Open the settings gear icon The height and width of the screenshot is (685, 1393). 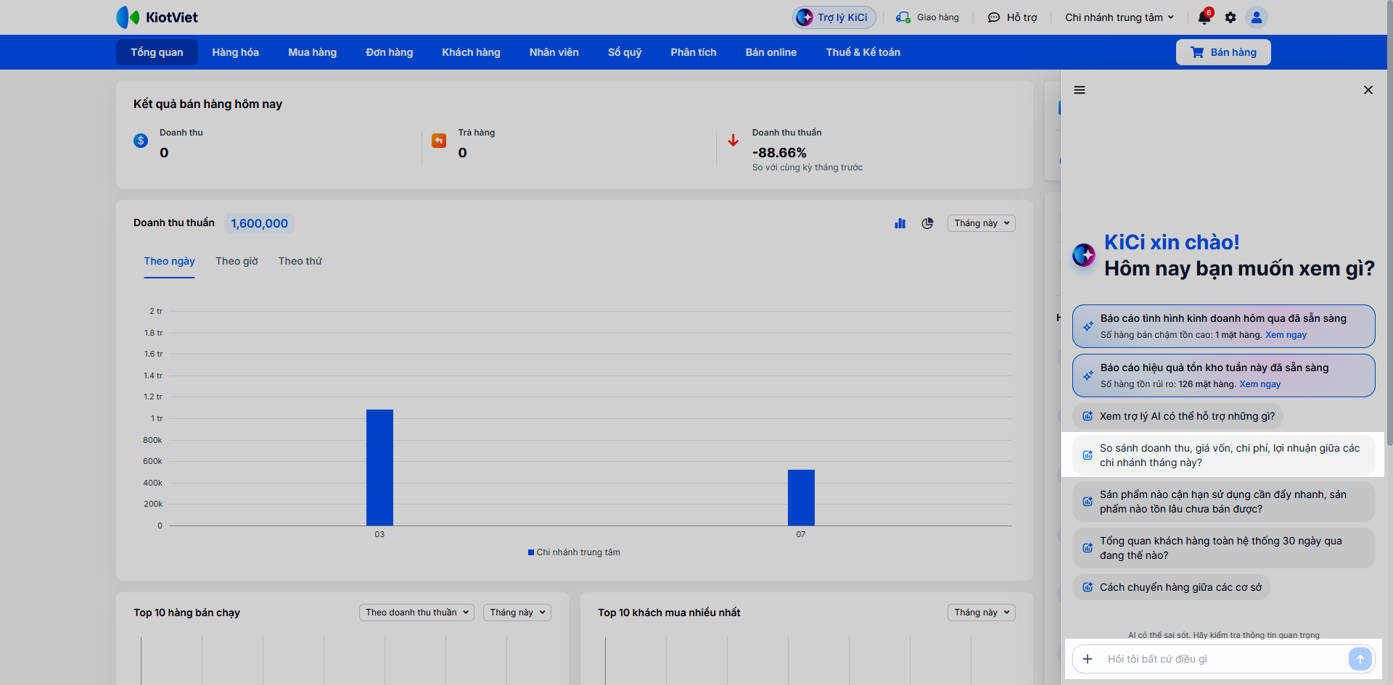pyautogui.click(x=1230, y=17)
